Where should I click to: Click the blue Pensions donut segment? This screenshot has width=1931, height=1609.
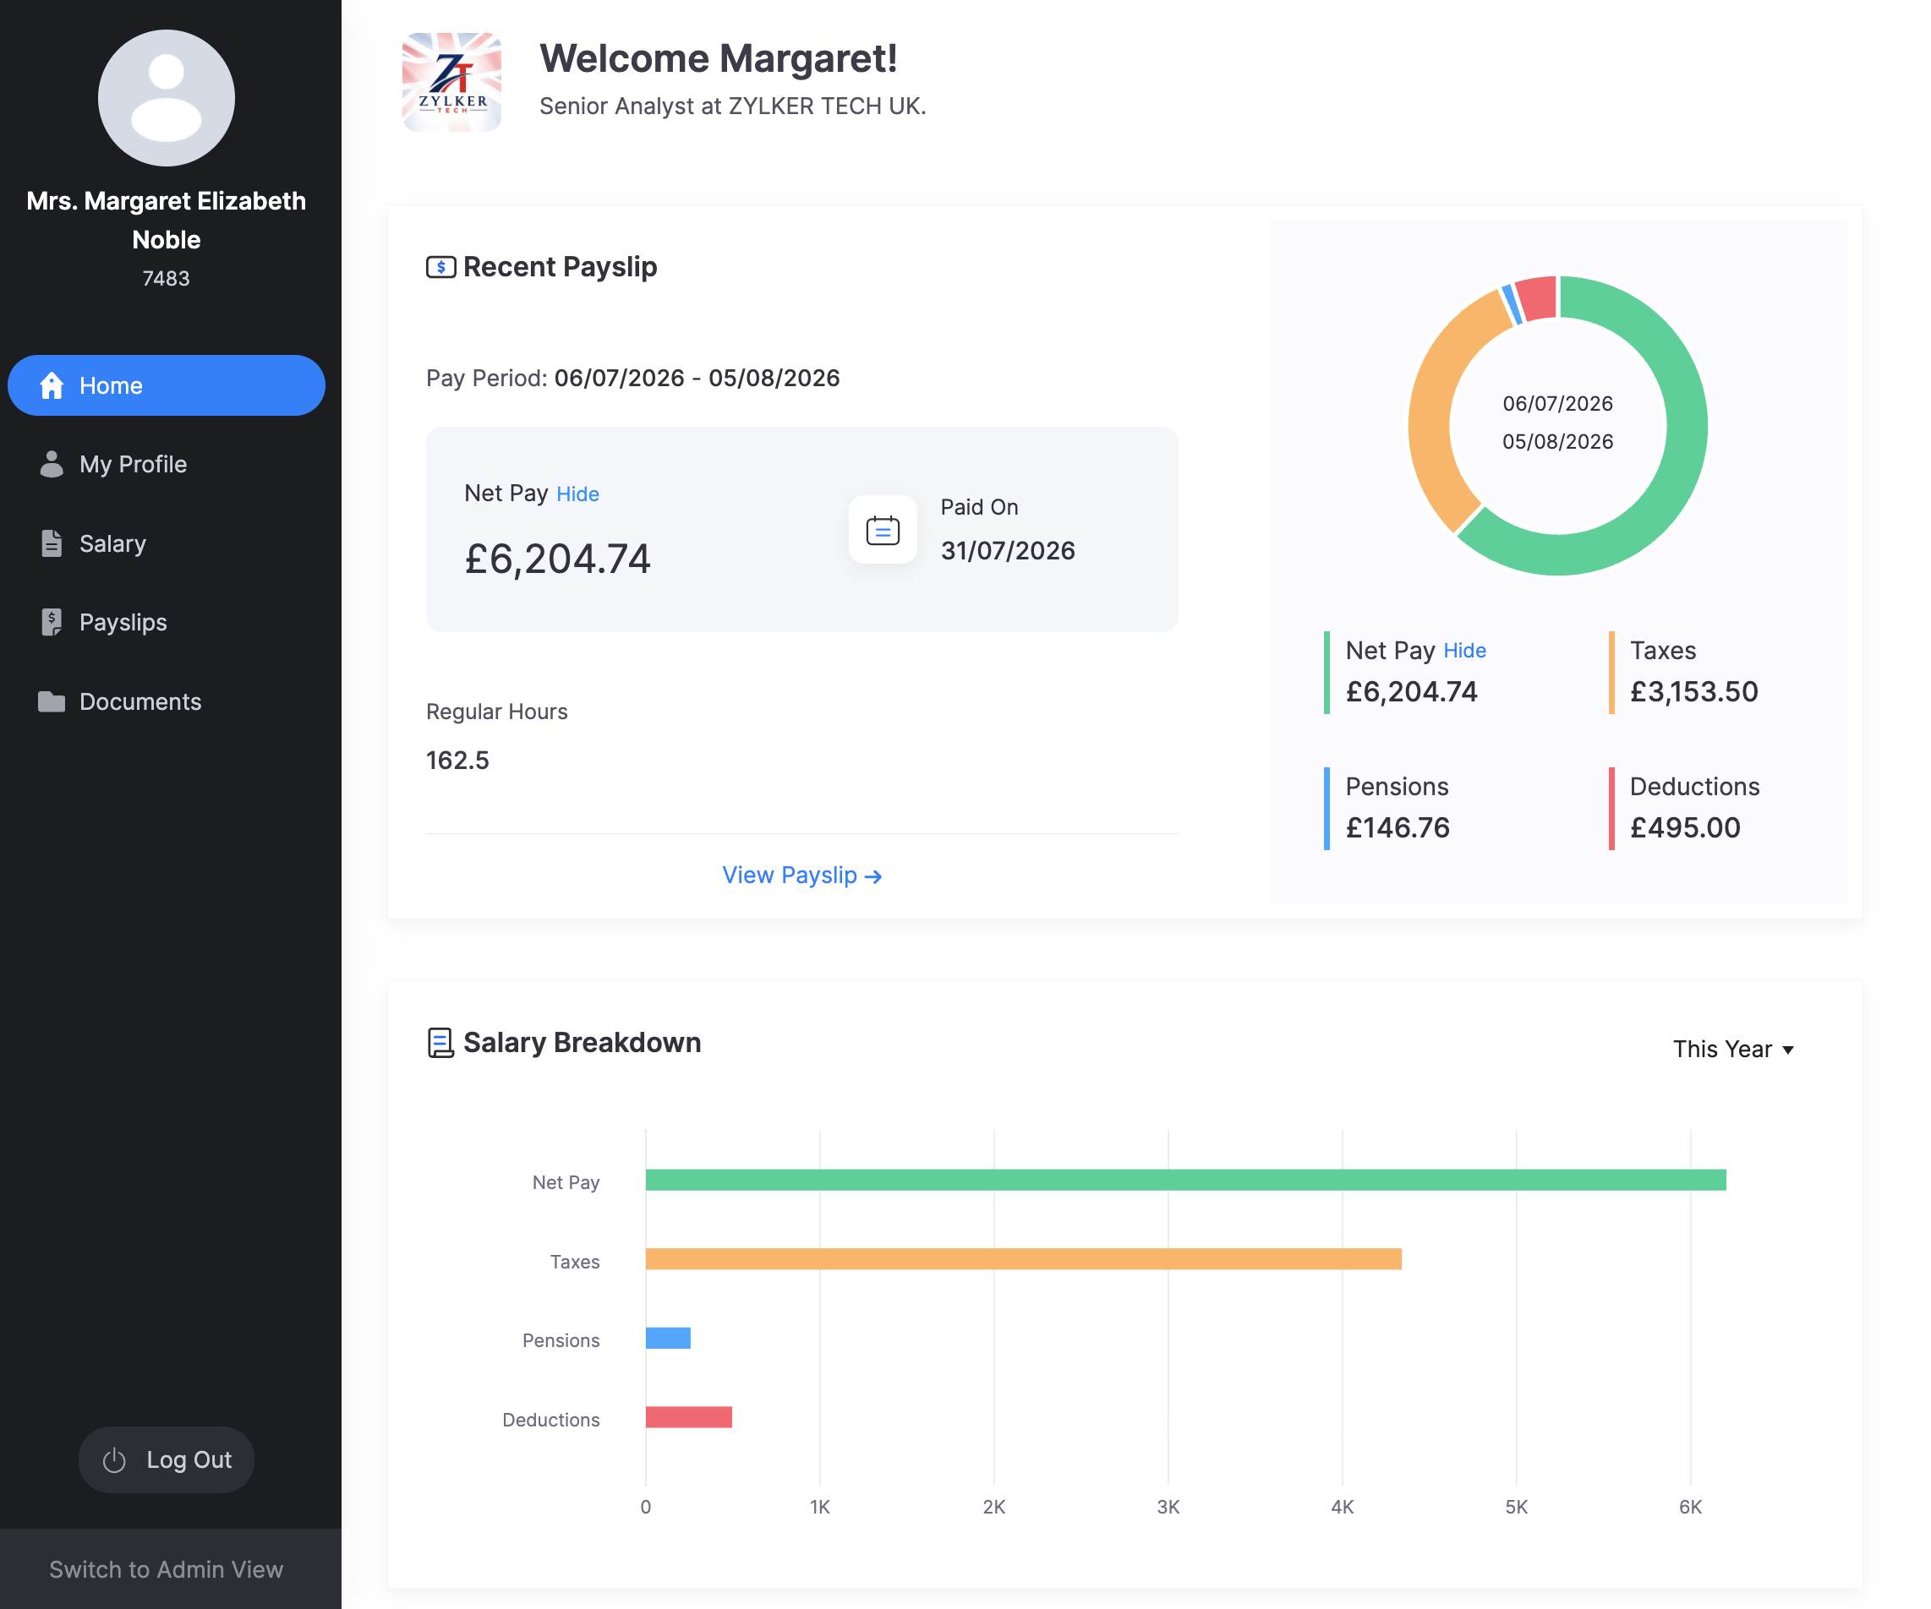1512,304
